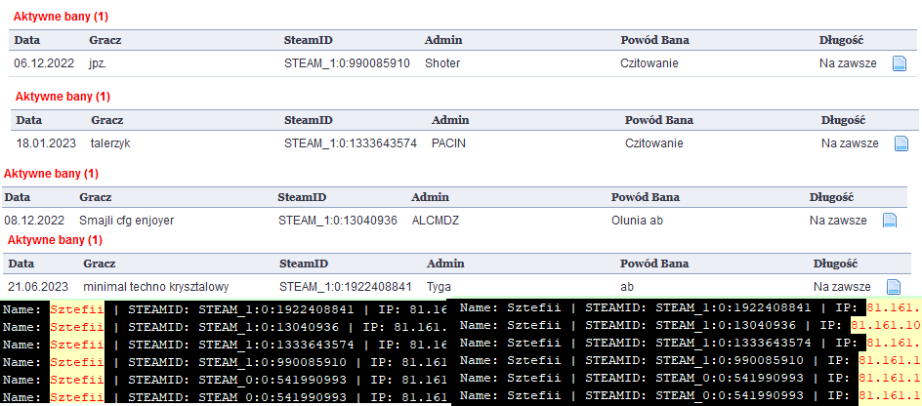This screenshot has height=406, width=922.
Task: Click first Aktywne bany (1) heading
Action: (62, 17)
